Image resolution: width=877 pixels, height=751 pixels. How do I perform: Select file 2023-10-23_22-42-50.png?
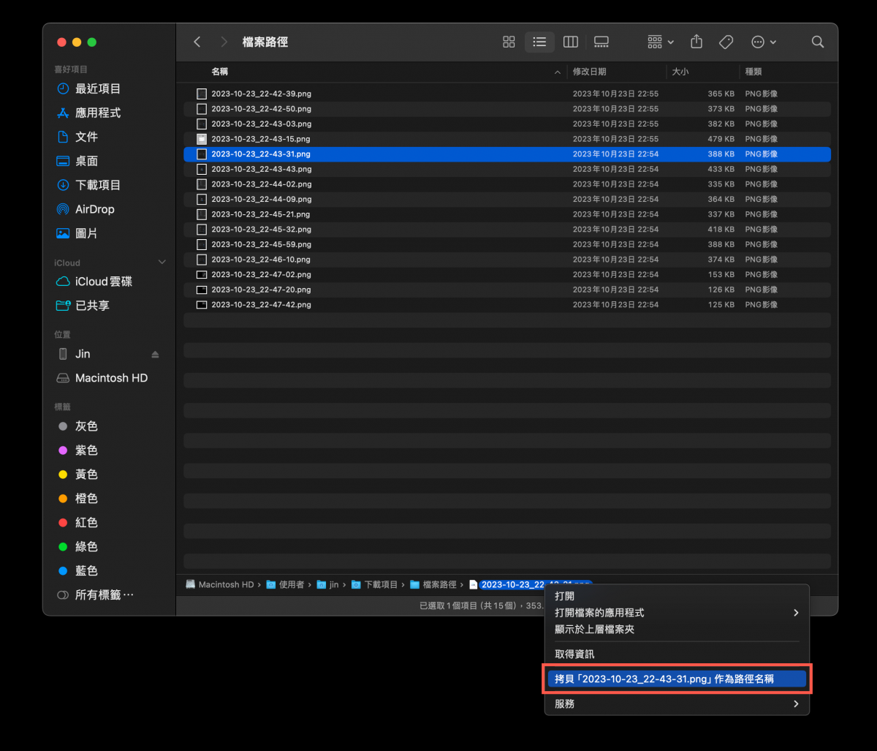point(507,109)
